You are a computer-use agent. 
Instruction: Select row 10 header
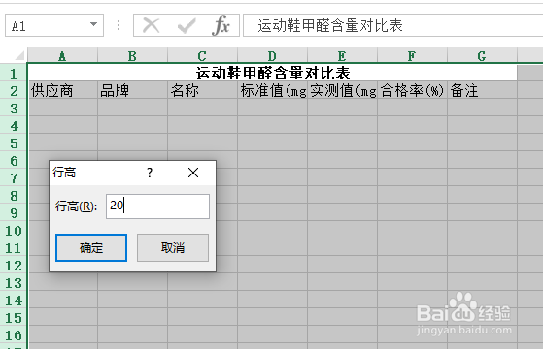(x=14, y=230)
